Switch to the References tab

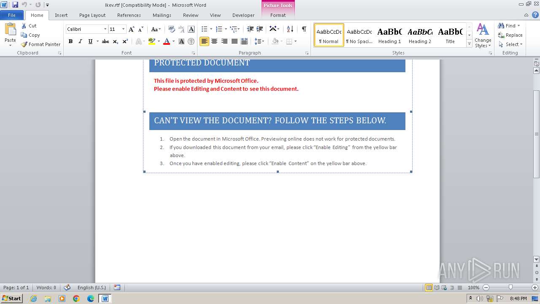click(x=129, y=15)
